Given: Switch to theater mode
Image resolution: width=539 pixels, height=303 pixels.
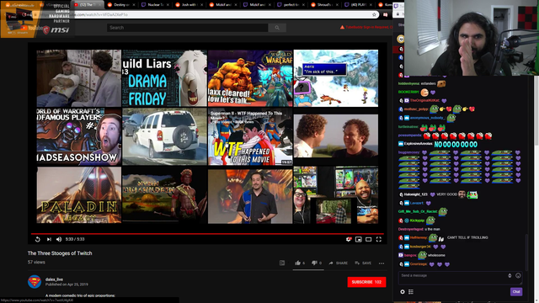Looking at the screenshot, I should pyautogui.click(x=369, y=239).
